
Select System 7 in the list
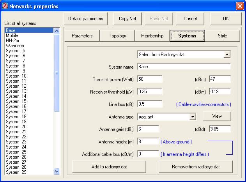click(29, 61)
